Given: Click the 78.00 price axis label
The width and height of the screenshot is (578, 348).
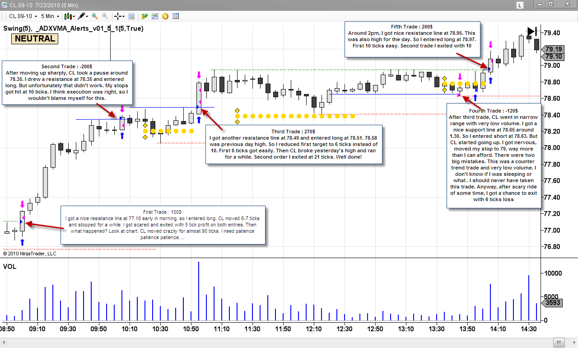Looking at the screenshot, I should [x=552, y=148].
